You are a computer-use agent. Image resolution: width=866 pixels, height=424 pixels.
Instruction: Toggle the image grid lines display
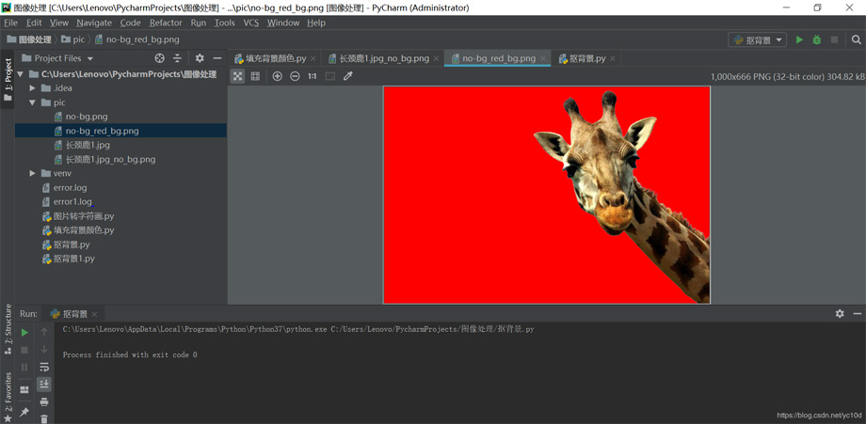pyautogui.click(x=255, y=76)
